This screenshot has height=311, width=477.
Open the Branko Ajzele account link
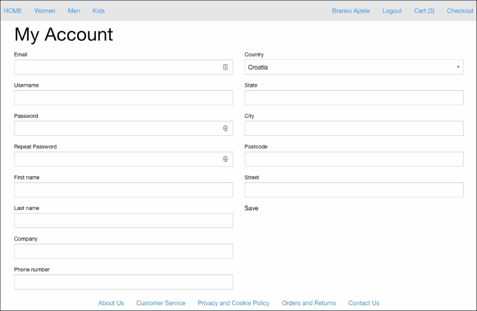tap(351, 10)
